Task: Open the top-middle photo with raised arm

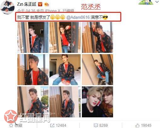Action: (x=65, y=37)
